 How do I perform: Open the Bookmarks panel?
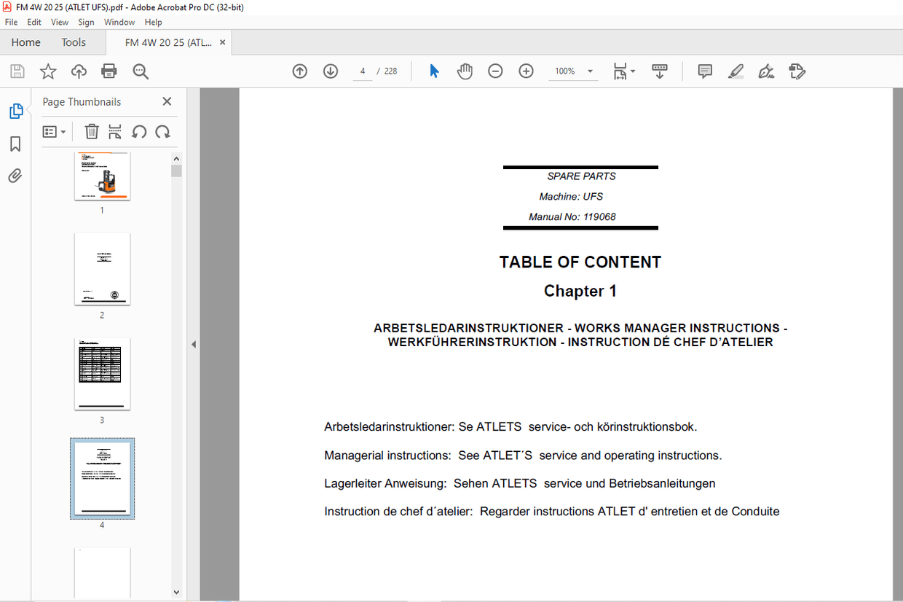(x=16, y=144)
